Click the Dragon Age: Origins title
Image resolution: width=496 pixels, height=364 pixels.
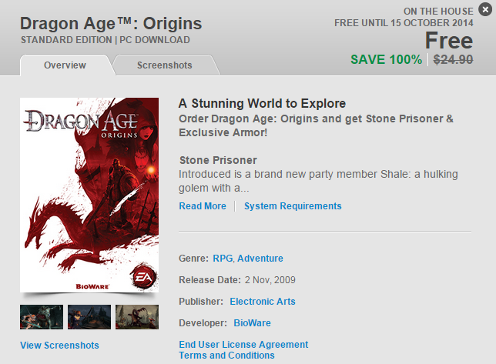(x=111, y=22)
